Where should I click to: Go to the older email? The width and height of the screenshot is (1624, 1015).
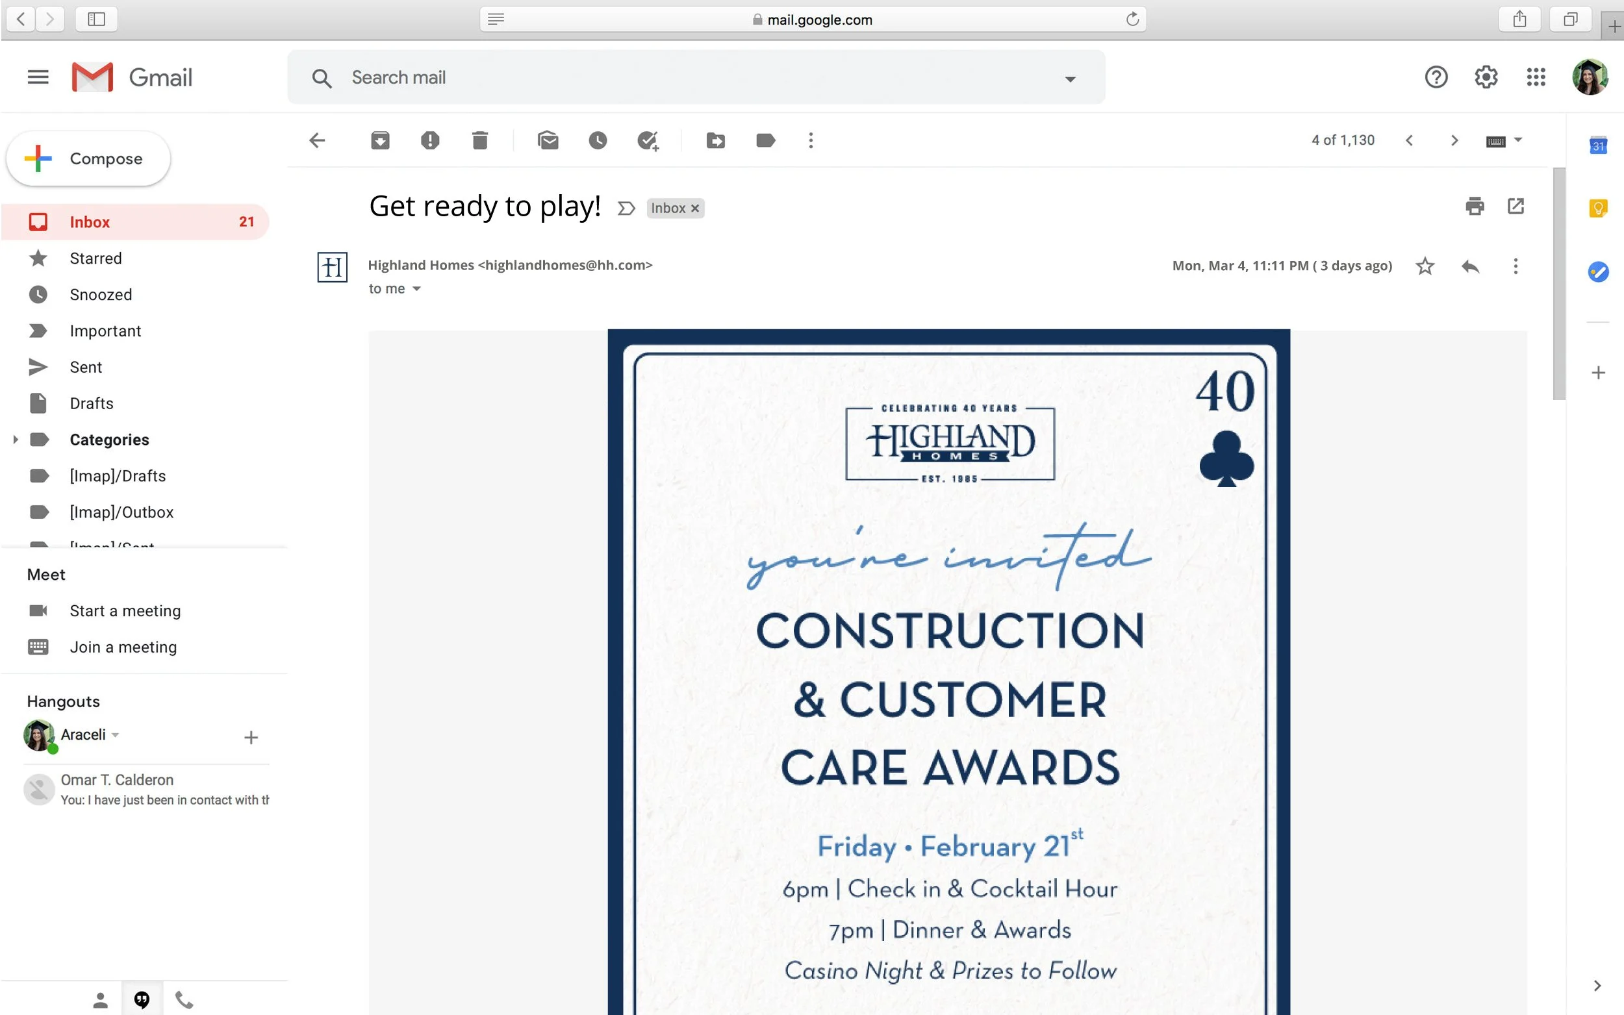pyautogui.click(x=1454, y=140)
